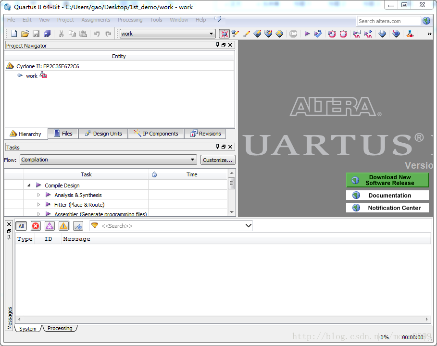Viewport: 437px width, 346px height.
Task: Open the Chip Planner icon
Action: click(x=279, y=34)
